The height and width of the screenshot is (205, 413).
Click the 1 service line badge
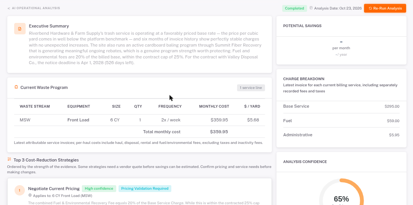coord(251,88)
